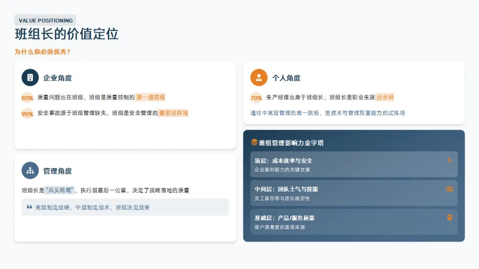Click the highlighted text 分水岭
The height and width of the screenshot is (269, 479).
tap(385, 97)
